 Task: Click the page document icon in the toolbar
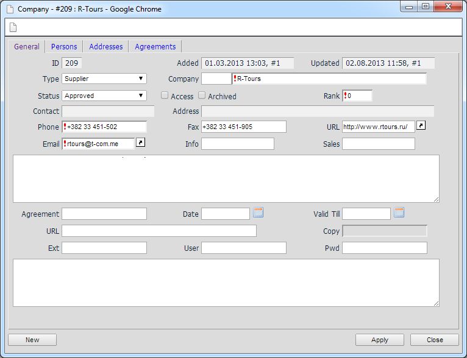(x=13, y=27)
